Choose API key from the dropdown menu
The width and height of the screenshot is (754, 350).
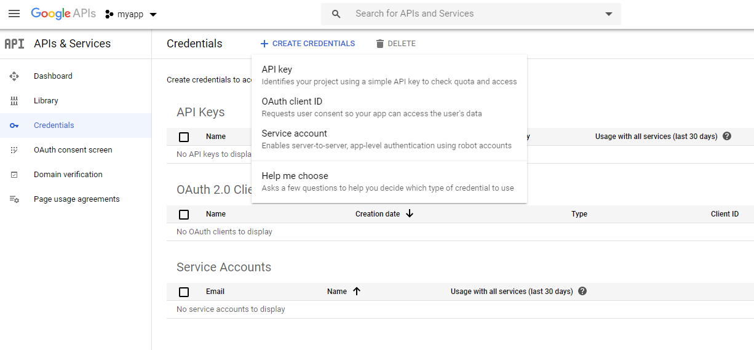tap(389, 75)
